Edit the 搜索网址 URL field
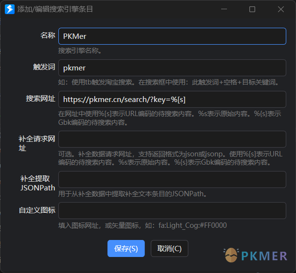This screenshot has height=273, width=296. 172,100
